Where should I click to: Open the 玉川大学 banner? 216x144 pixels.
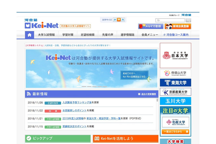pyautogui.click(x=175, y=101)
